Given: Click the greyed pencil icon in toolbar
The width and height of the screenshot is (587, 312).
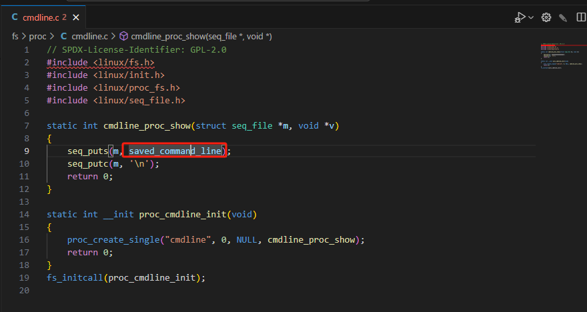Looking at the screenshot, I should click(x=563, y=17).
